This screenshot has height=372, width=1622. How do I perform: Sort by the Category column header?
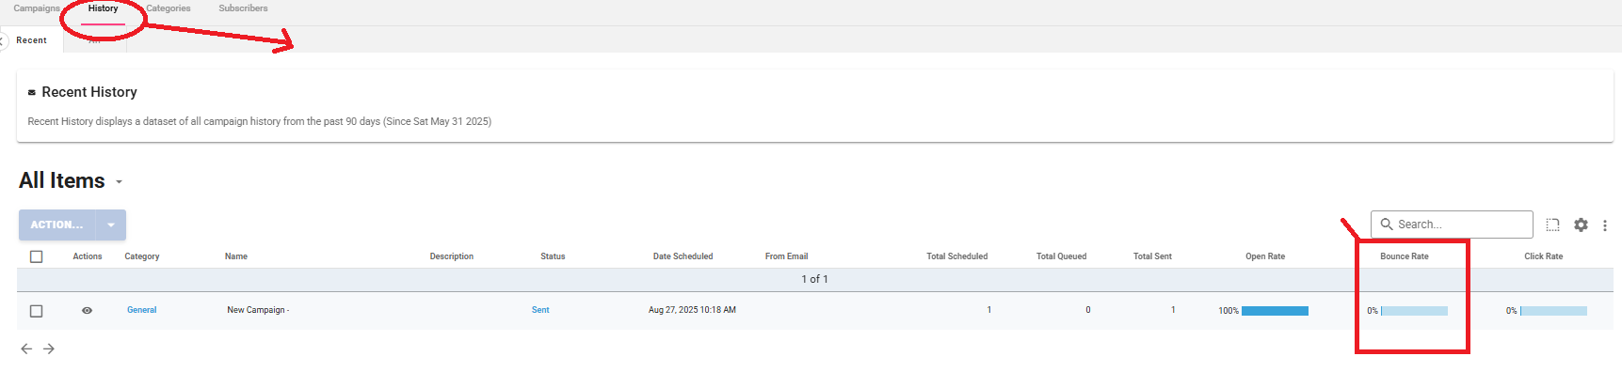click(142, 256)
